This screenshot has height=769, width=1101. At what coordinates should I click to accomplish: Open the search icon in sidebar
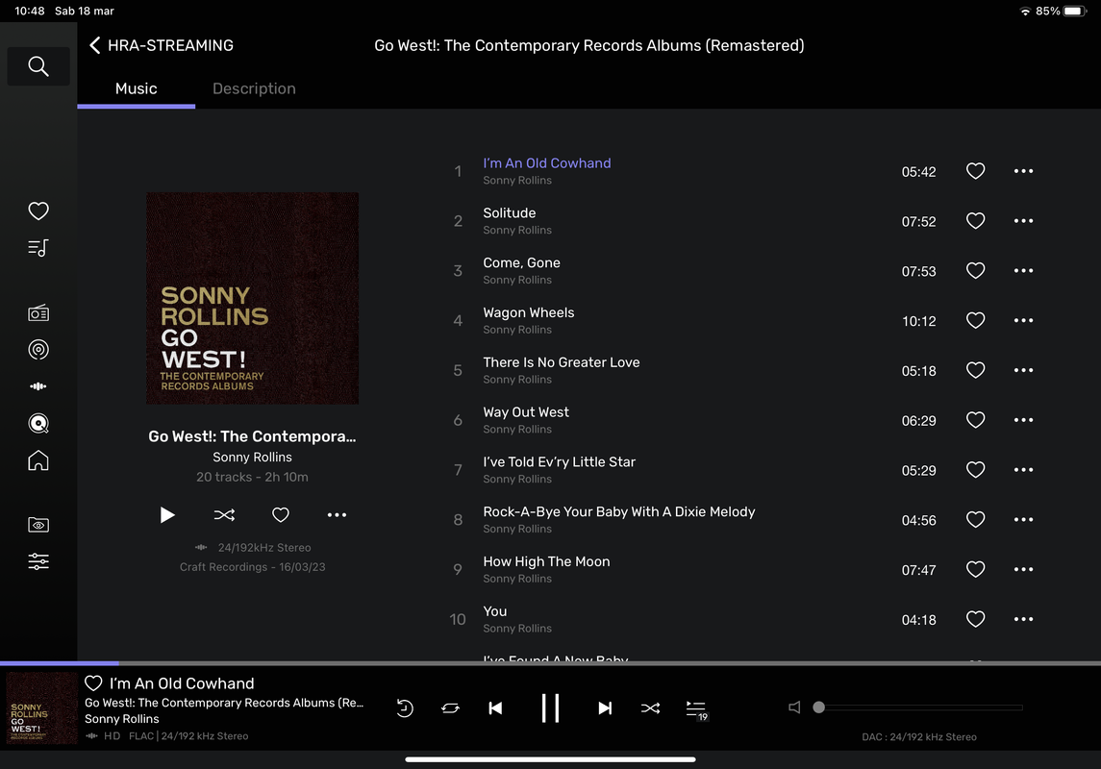38,66
